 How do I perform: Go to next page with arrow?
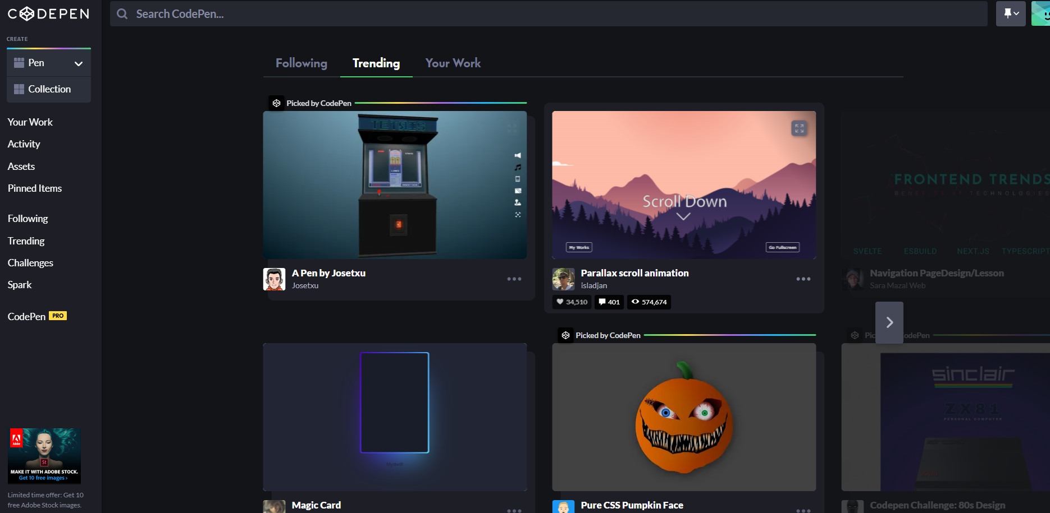point(889,322)
